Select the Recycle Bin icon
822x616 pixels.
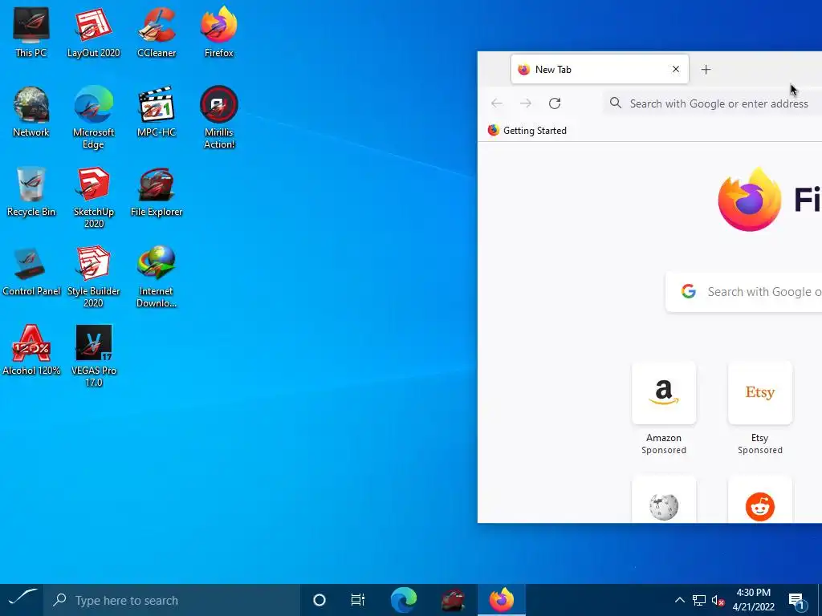[31, 191]
